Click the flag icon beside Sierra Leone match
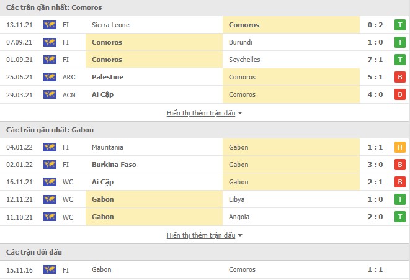This screenshot has width=410, height=280. click(x=50, y=25)
